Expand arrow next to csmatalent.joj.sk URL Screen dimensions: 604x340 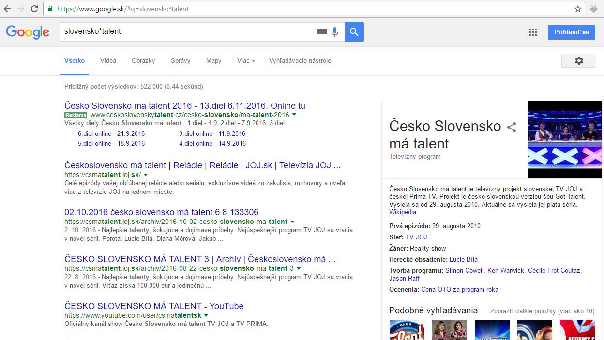tap(146, 175)
